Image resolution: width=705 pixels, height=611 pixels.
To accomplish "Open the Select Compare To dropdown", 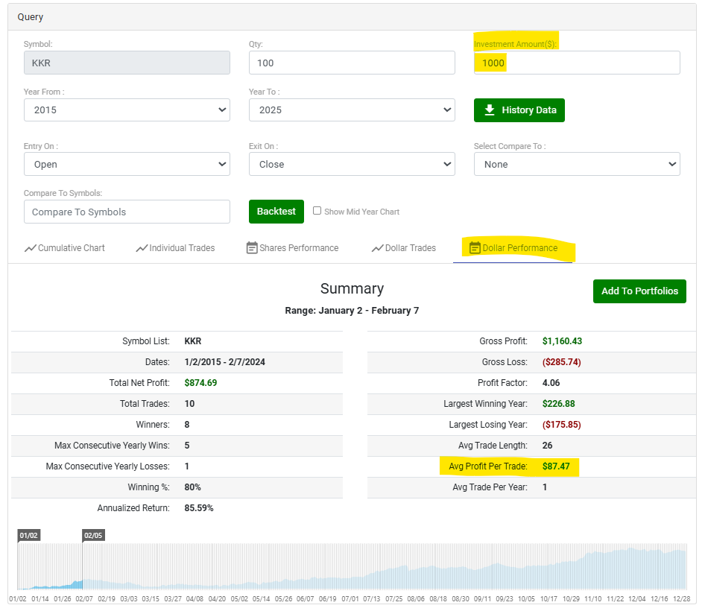I will click(x=577, y=164).
